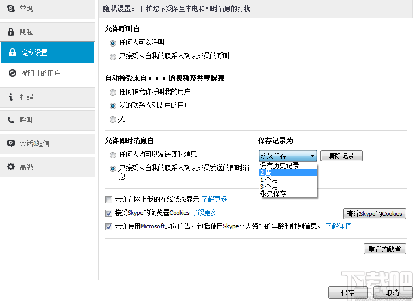Choose 2 周 from the dropdown list
The height and width of the screenshot is (304, 417).
click(288, 173)
